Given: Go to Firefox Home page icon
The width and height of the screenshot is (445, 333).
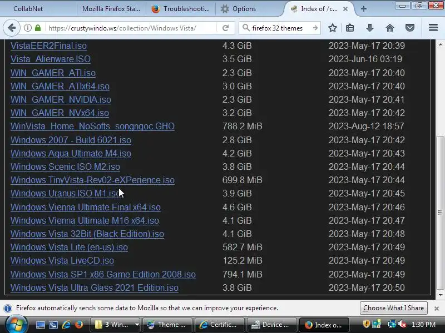Looking at the screenshot, I should coord(390,28).
